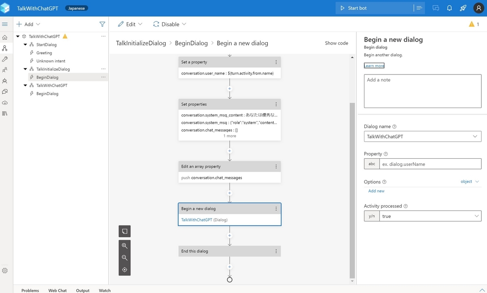Collapse the TalkInitializeDialog tree node
This screenshot has width=487, height=293.
(25, 69)
